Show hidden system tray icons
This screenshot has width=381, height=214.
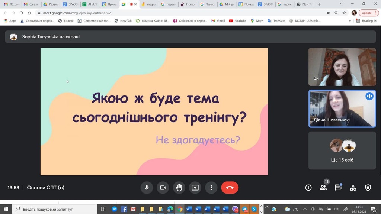click(x=305, y=209)
